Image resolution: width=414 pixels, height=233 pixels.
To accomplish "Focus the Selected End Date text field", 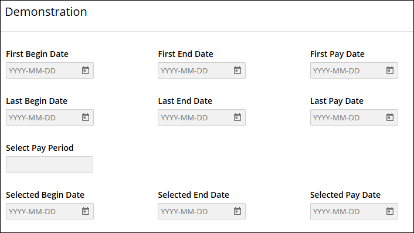I will pos(196,211).
